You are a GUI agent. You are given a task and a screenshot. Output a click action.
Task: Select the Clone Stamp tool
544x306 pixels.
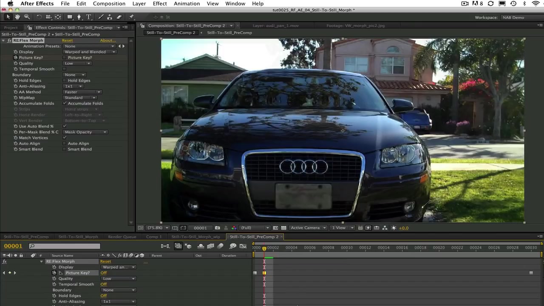coord(110,17)
